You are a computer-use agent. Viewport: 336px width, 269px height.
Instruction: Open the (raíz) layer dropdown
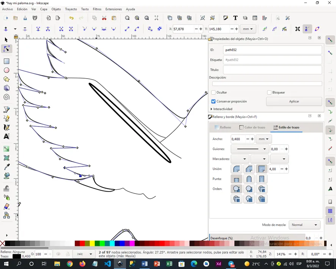pyautogui.click(x=83, y=254)
